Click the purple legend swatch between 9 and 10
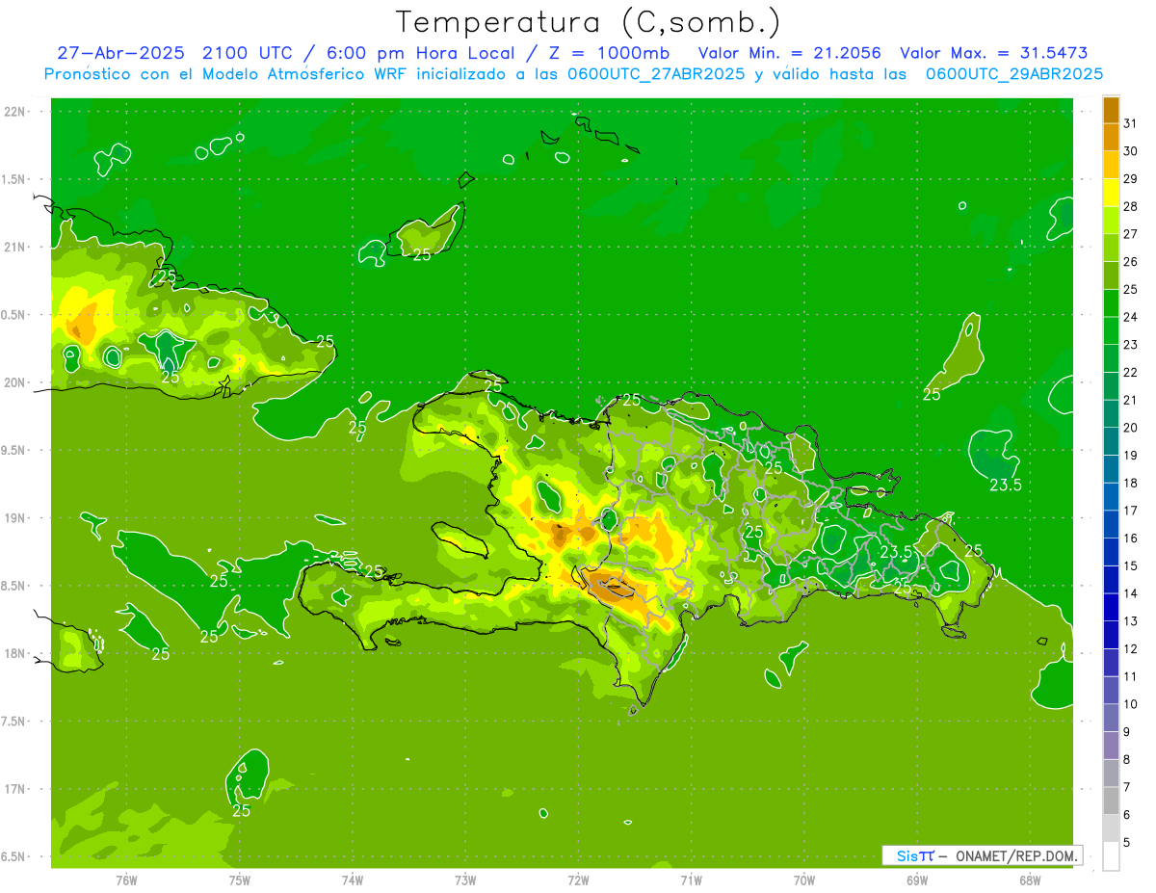Screen dimensions: 1156x893 click(x=1111, y=718)
